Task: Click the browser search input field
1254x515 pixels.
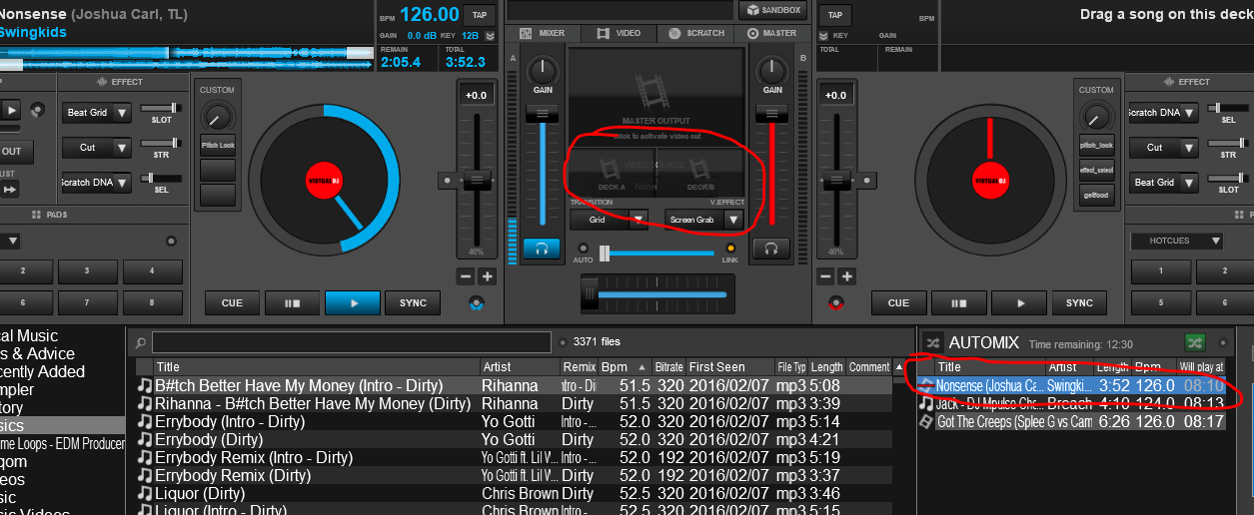Action: 351,342
